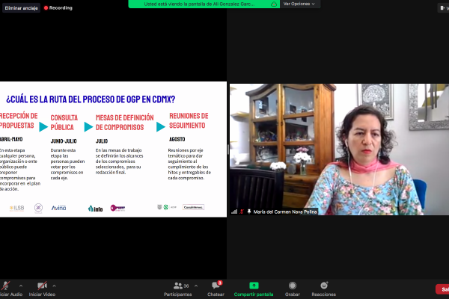Click the CDMX government logos on the slide
This screenshot has height=299, width=449.
click(167, 207)
